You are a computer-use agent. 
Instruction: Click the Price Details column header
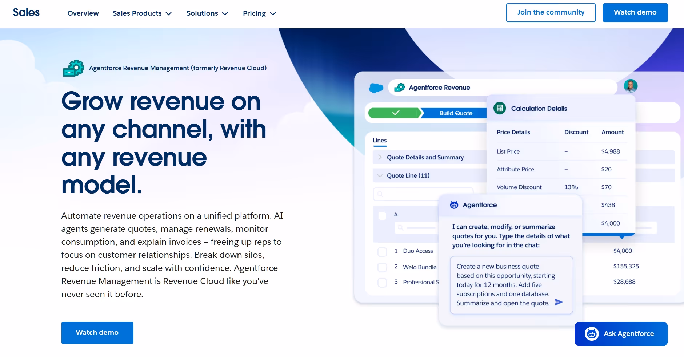(513, 132)
